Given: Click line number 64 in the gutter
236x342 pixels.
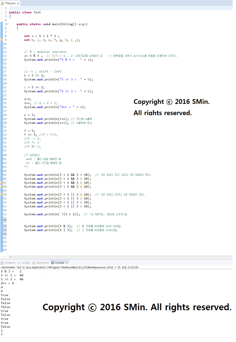Looking at the screenshot, I should click(4, 250).
